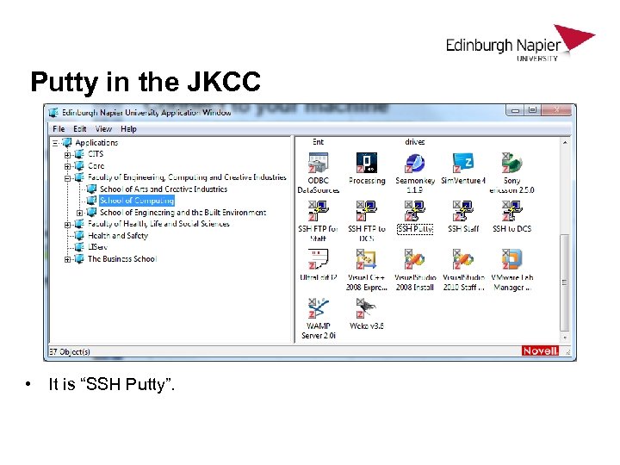Maximize the Application Window
Image resolution: width=620 pixels, height=465 pixels.
pyautogui.click(x=533, y=110)
